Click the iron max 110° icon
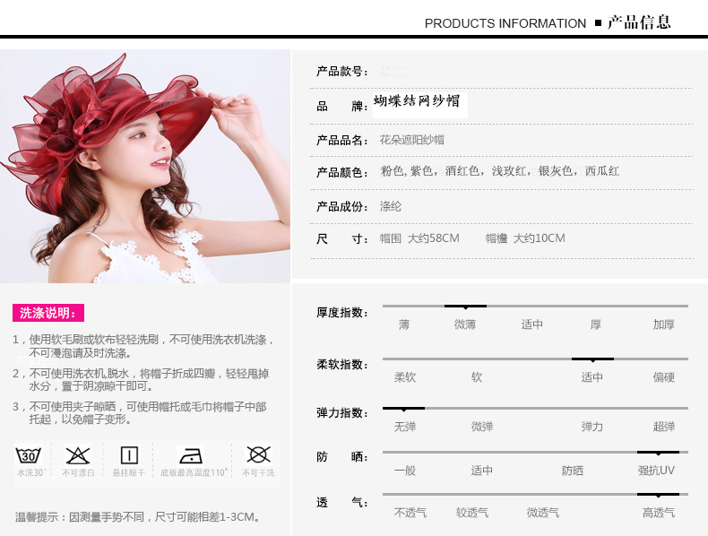This screenshot has height=536, width=708. tap(191, 455)
